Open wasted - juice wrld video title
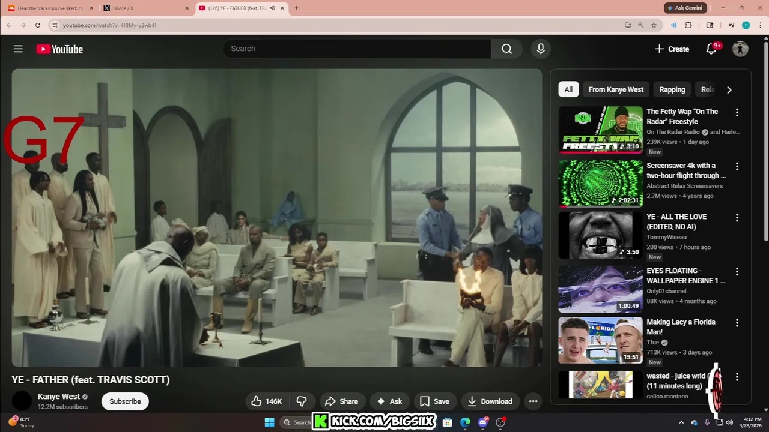The height and width of the screenshot is (432, 769). 677,381
